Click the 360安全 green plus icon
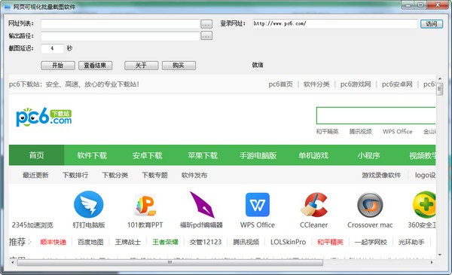The height and width of the screenshot is (275, 452). [x=424, y=205]
